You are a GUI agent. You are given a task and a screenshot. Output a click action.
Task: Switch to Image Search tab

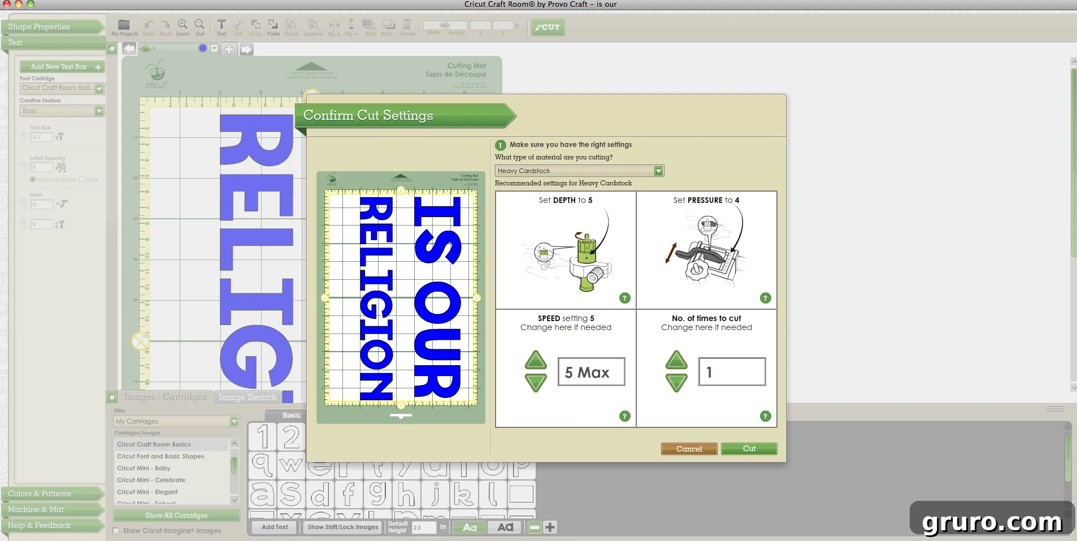pyautogui.click(x=247, y=397)
